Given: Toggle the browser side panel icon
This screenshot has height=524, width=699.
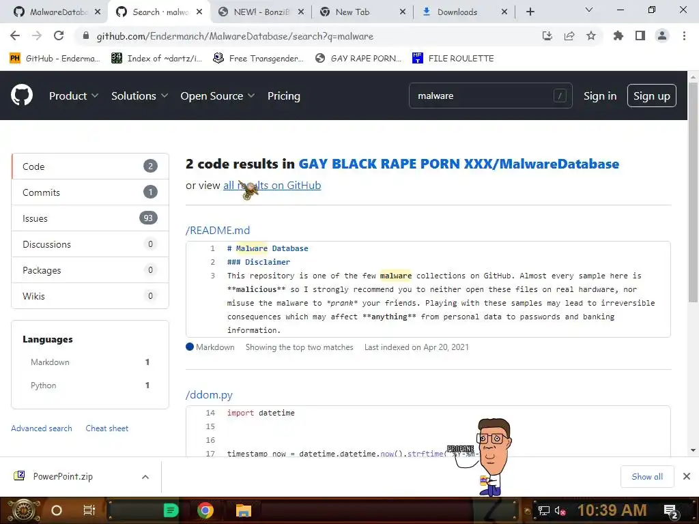Looking at the screenshot, I should [x=640, y=36].
